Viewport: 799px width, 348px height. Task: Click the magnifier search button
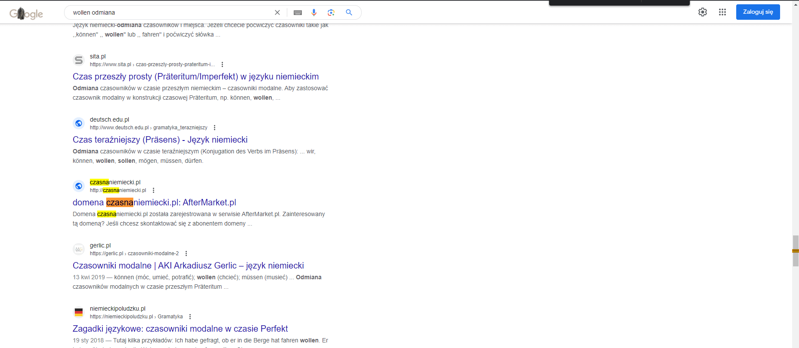tap(349, 12)
